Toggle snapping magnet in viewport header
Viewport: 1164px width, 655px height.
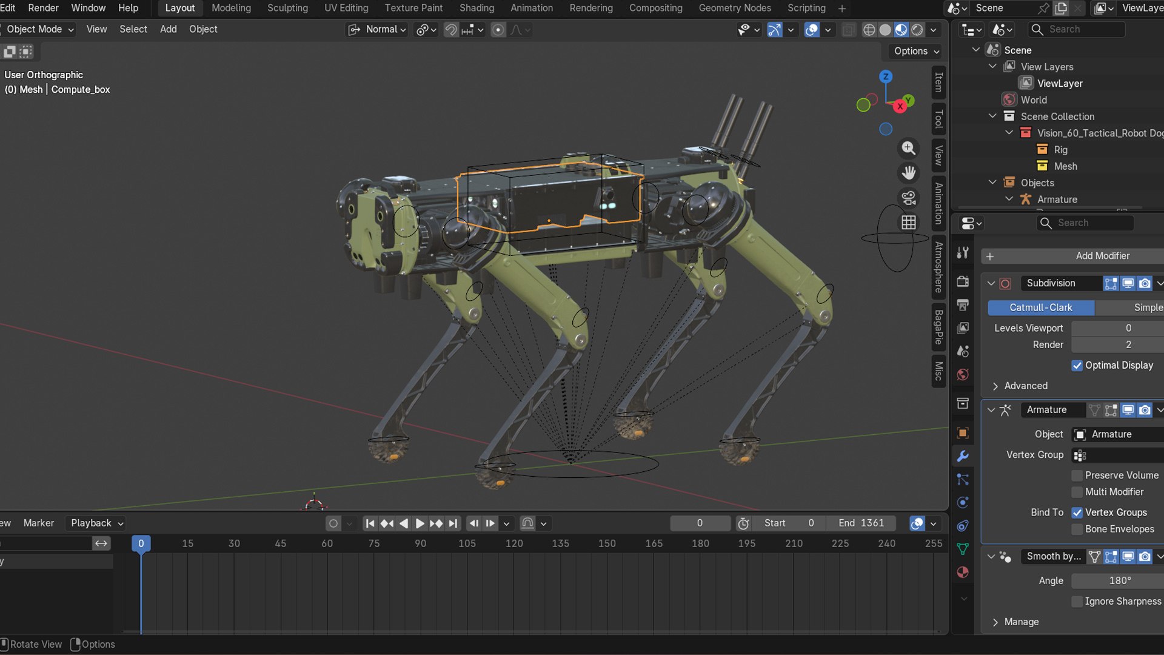tap(450, 30)
